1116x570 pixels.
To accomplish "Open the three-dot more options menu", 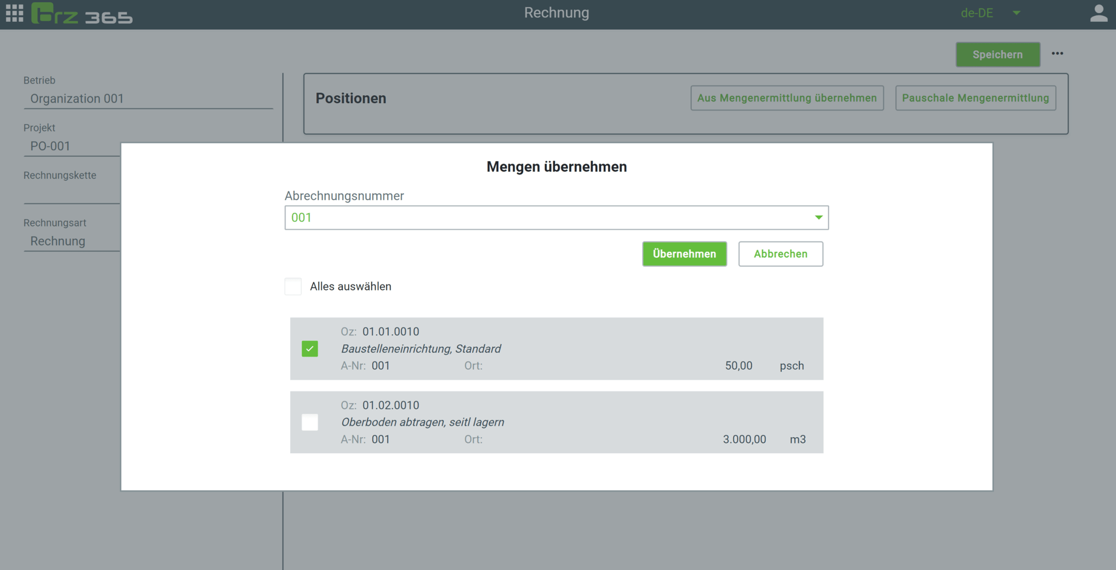I will click(1057, 54).
